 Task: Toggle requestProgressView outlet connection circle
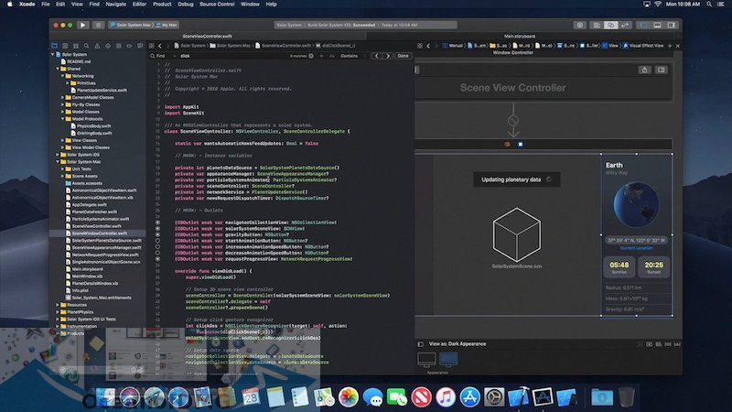(x=157, y=259)
